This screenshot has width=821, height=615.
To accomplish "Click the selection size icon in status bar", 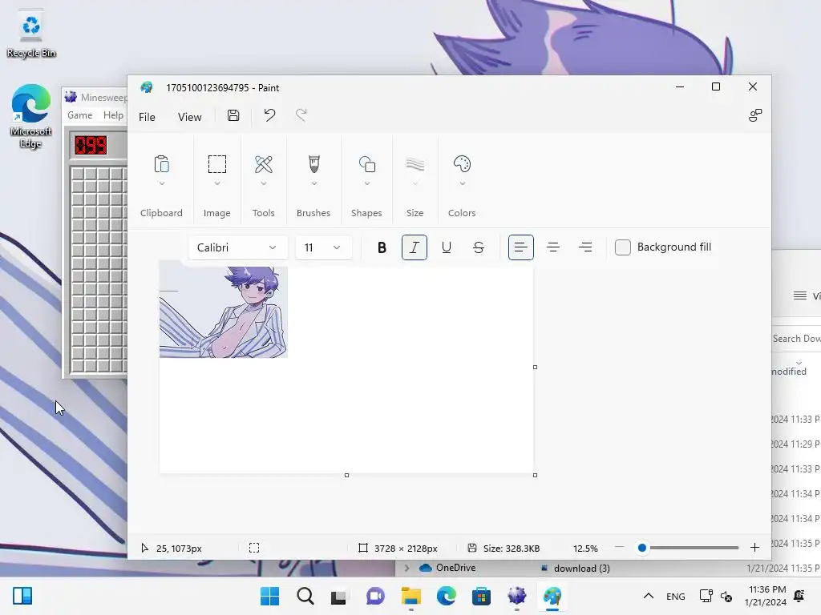I will click(x=254, y=548).
